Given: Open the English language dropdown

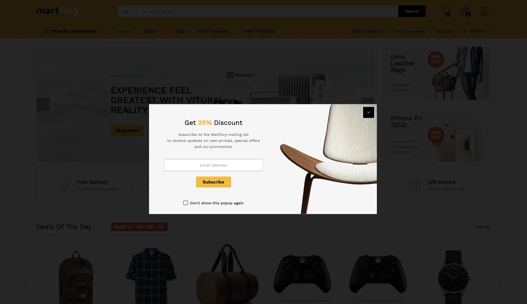Looking at the screenshot, I should tap(480, 31).
